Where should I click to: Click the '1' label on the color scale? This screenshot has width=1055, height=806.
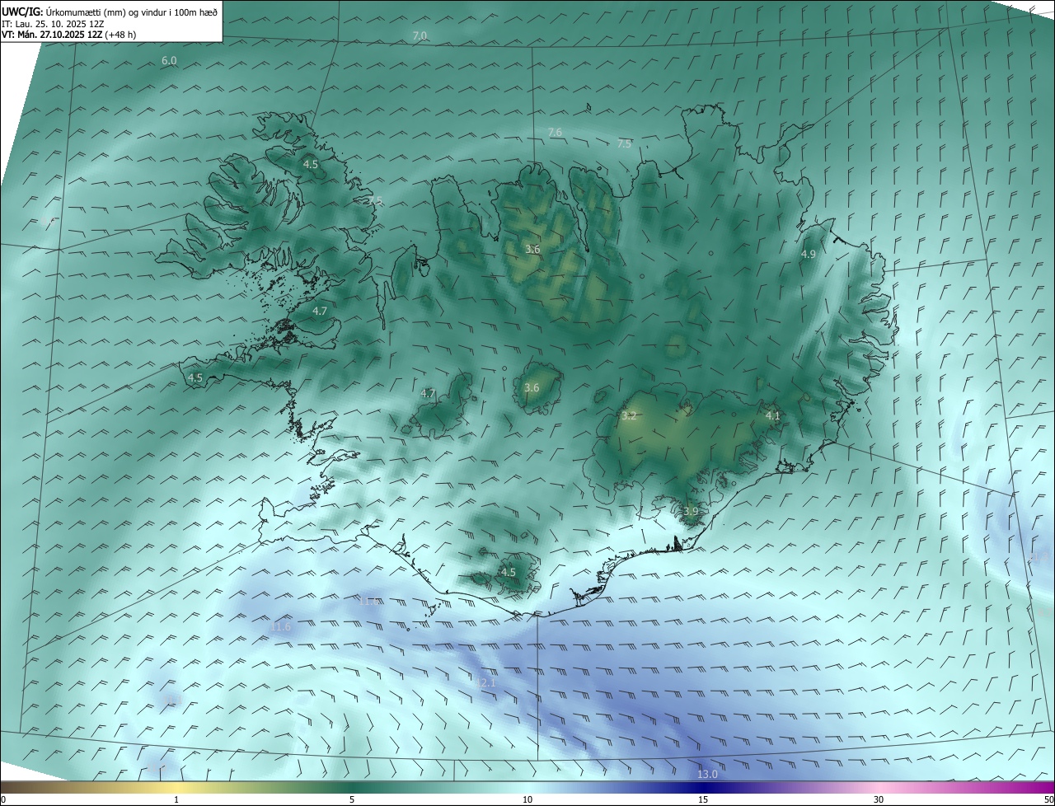pos(176,799)
